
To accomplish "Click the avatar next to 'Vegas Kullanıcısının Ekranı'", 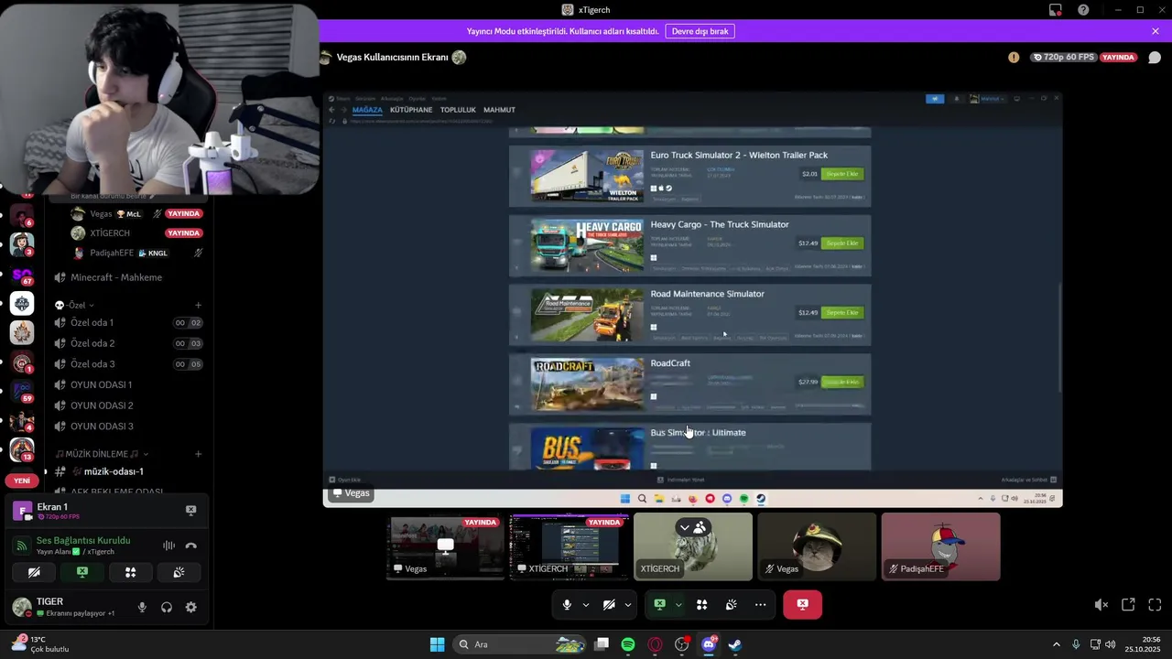I will pyautogui.click(x=459, y=57).
